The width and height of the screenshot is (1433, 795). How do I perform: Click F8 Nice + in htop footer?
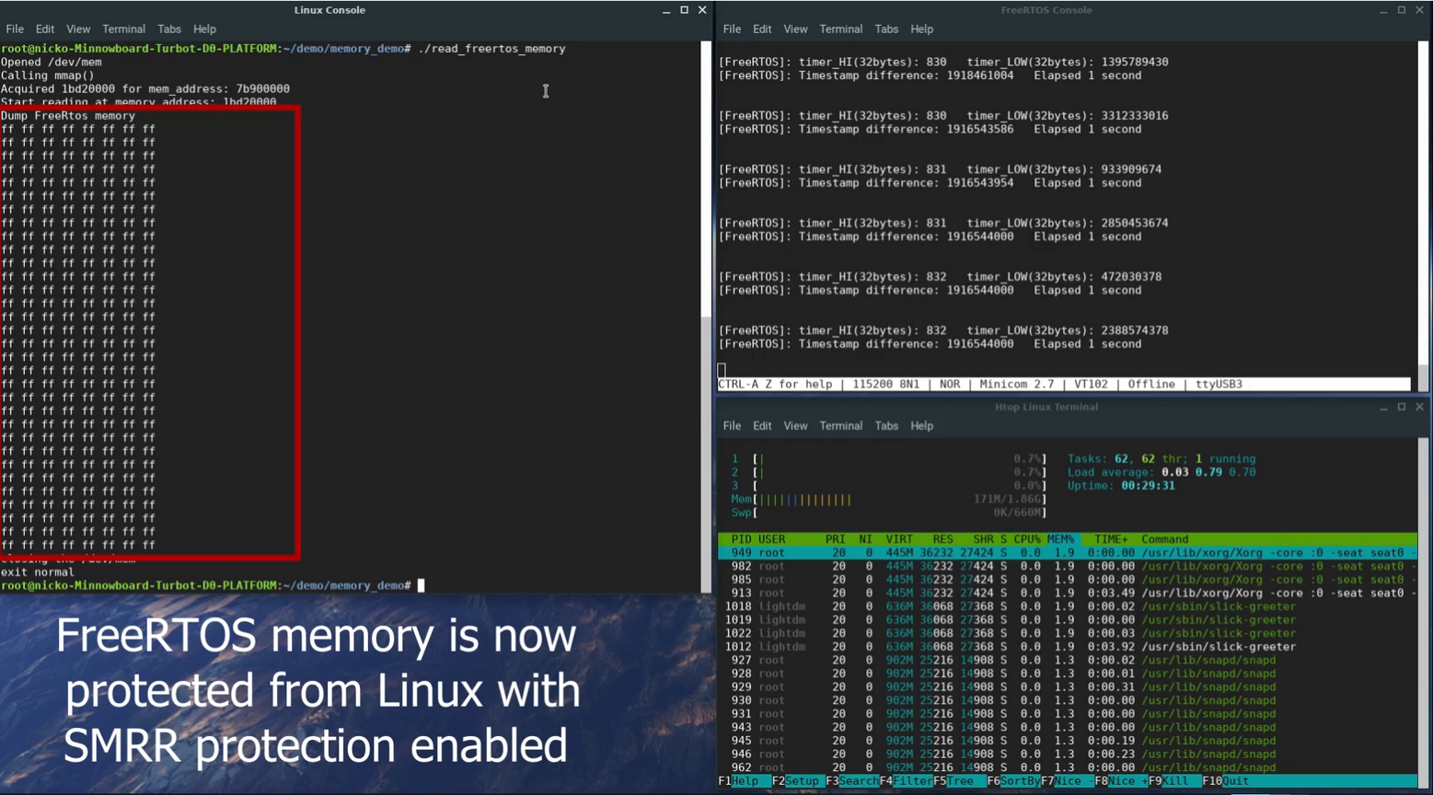point(1122,781)
